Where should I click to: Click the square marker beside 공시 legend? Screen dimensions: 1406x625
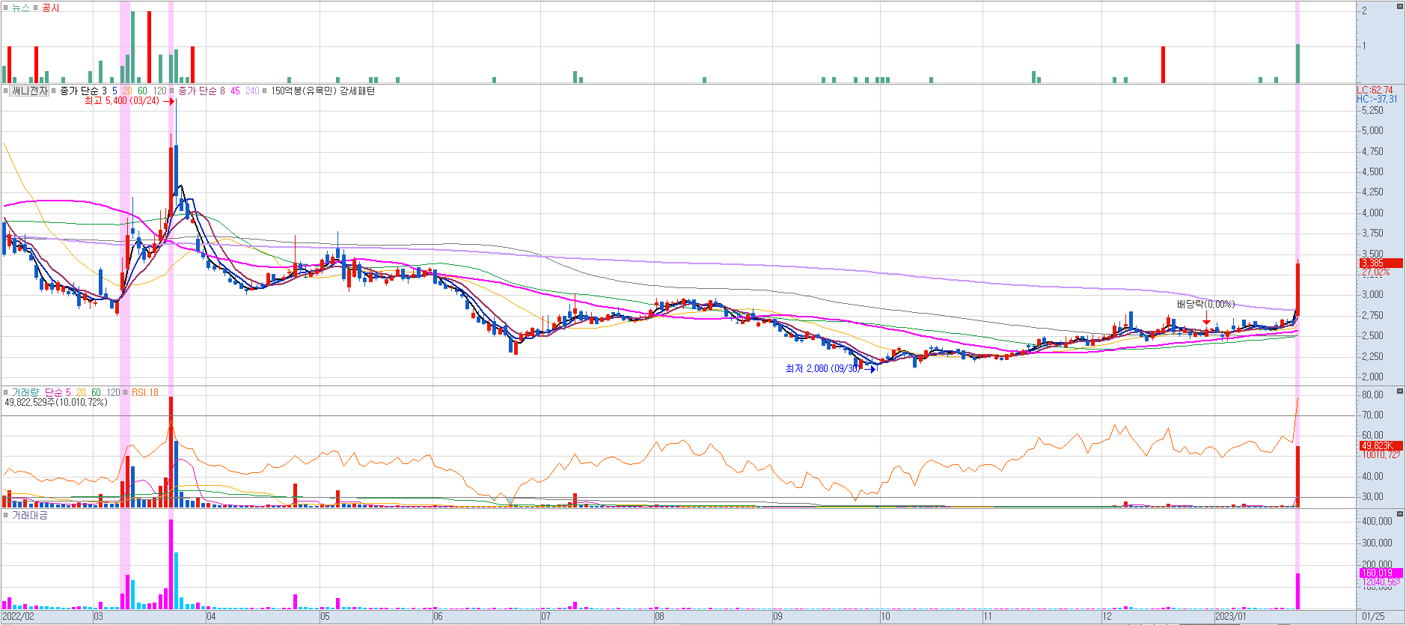35,7
